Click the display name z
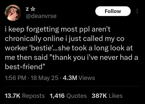The width and height of the screenshot is (145, 104). [27, 9]
